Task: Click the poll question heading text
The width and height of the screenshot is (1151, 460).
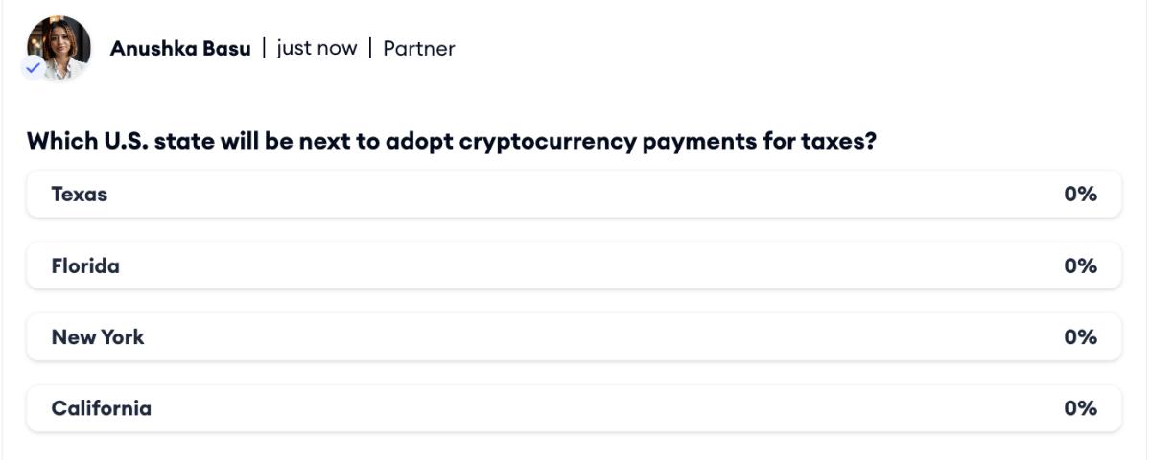Action: pos(451,142)
